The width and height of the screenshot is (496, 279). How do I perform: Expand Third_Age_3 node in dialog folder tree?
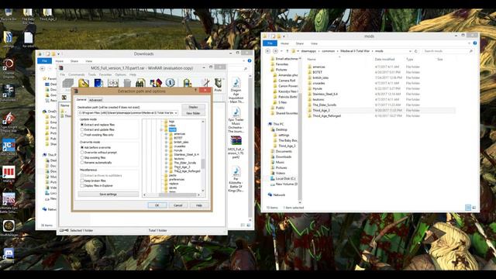(x=167, y=167)
